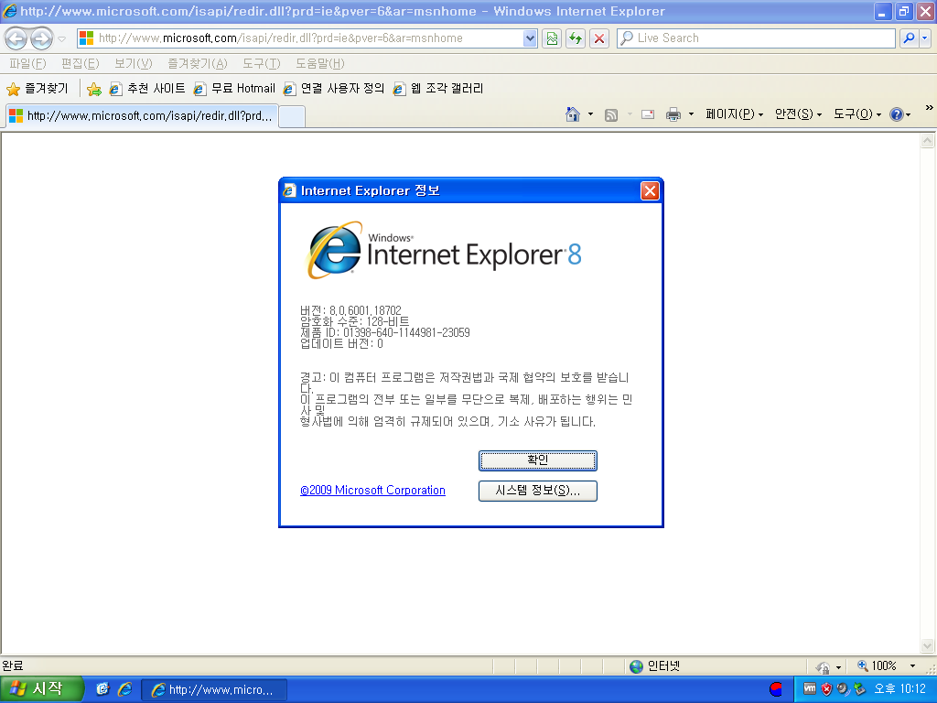Click 확인 button in Internet Explorer 정보 dialog
Image resolution: width=937 pixels, height=703 pixels.
[x=538, y=460]
